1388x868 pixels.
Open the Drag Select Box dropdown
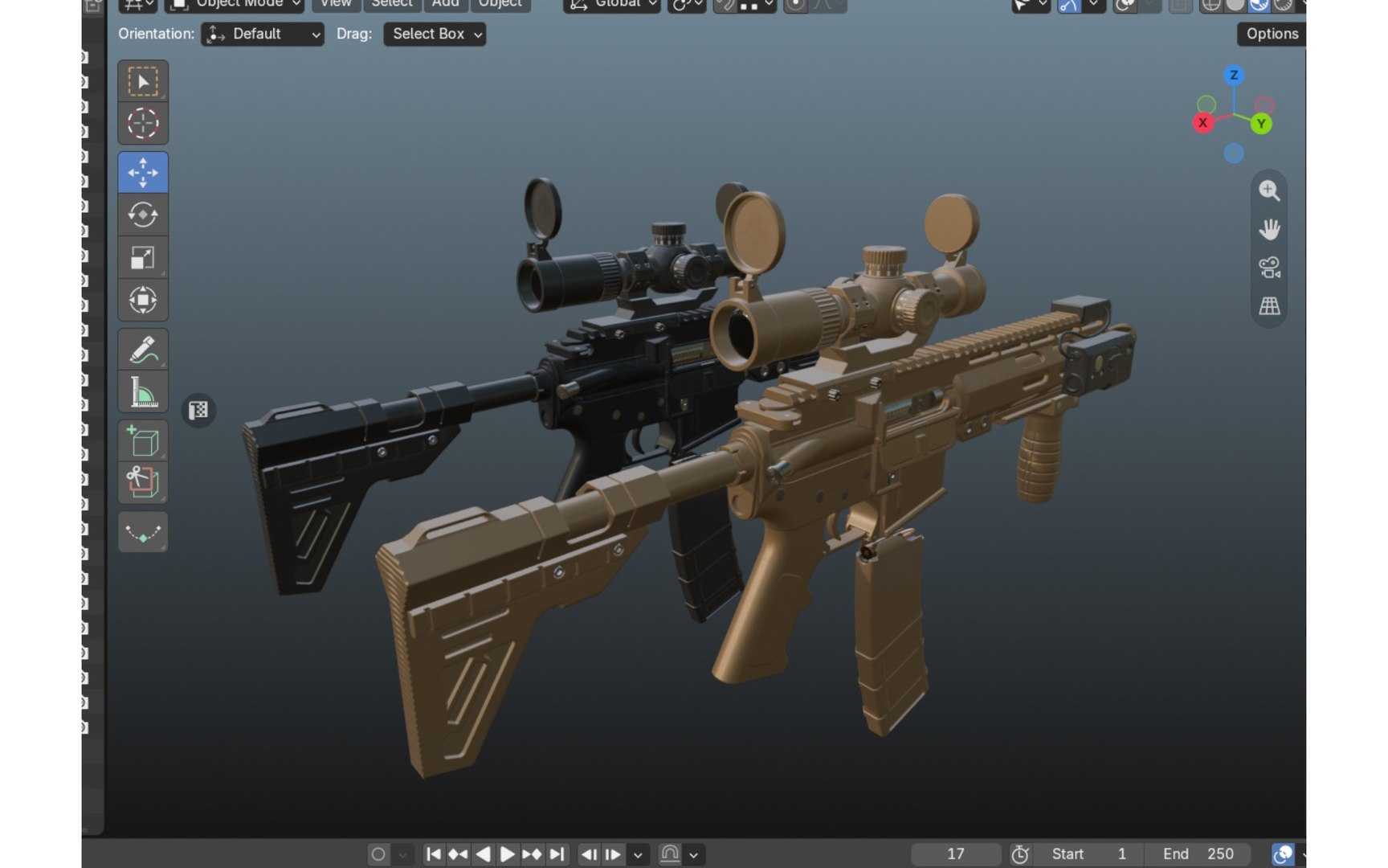click(435, 34)
